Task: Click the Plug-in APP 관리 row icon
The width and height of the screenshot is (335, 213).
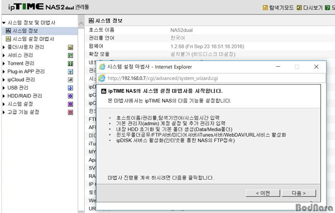Action: (70, 72)
